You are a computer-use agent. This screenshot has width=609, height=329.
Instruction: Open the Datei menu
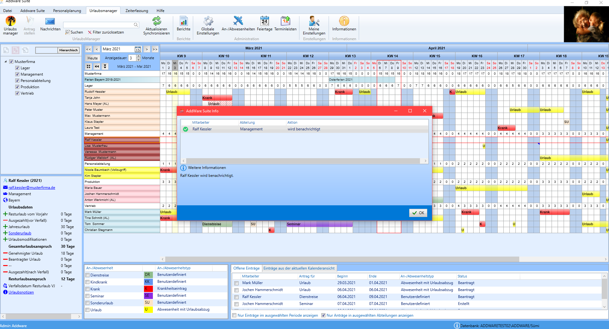(8, 11)
